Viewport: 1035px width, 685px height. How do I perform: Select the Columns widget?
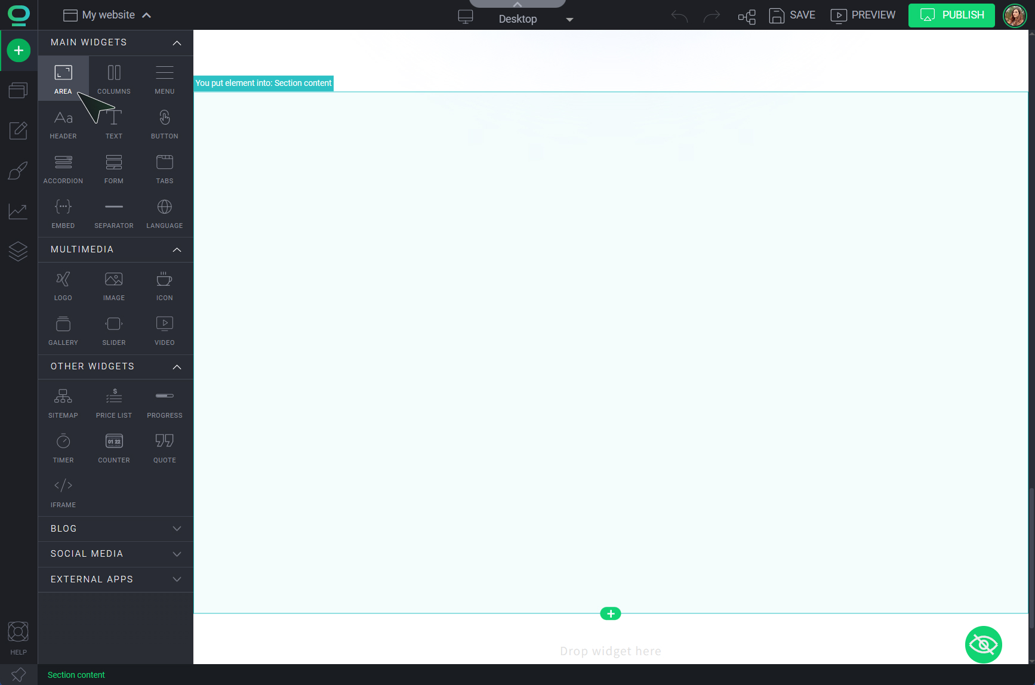114,79
